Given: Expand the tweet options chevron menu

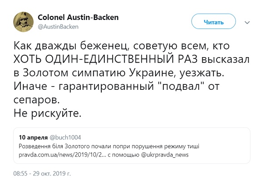Looking at the screenshot, I should tap(247, 22).
